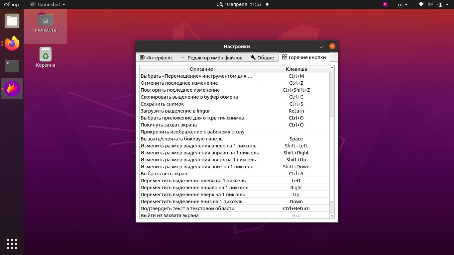Click the down arrow of the scrollbar
454x255 pixels.
(x=332, y=215)
